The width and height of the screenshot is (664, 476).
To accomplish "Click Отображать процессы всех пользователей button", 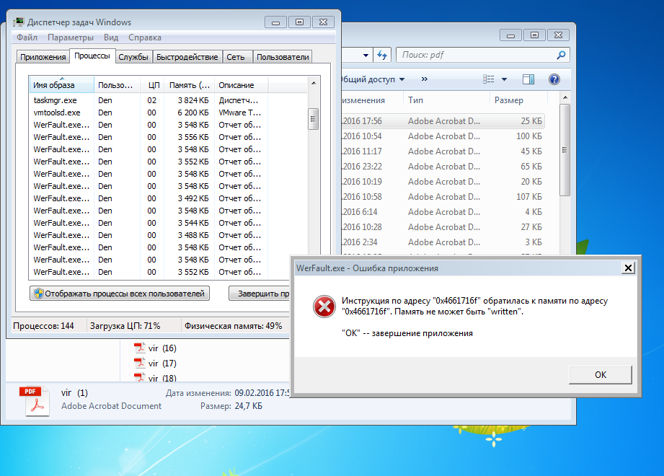I will click(x=120, y=294).
